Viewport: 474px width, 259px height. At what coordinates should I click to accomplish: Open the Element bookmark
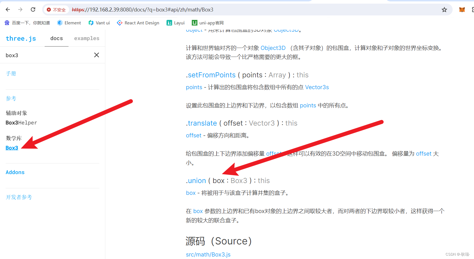tap(69, 23)
